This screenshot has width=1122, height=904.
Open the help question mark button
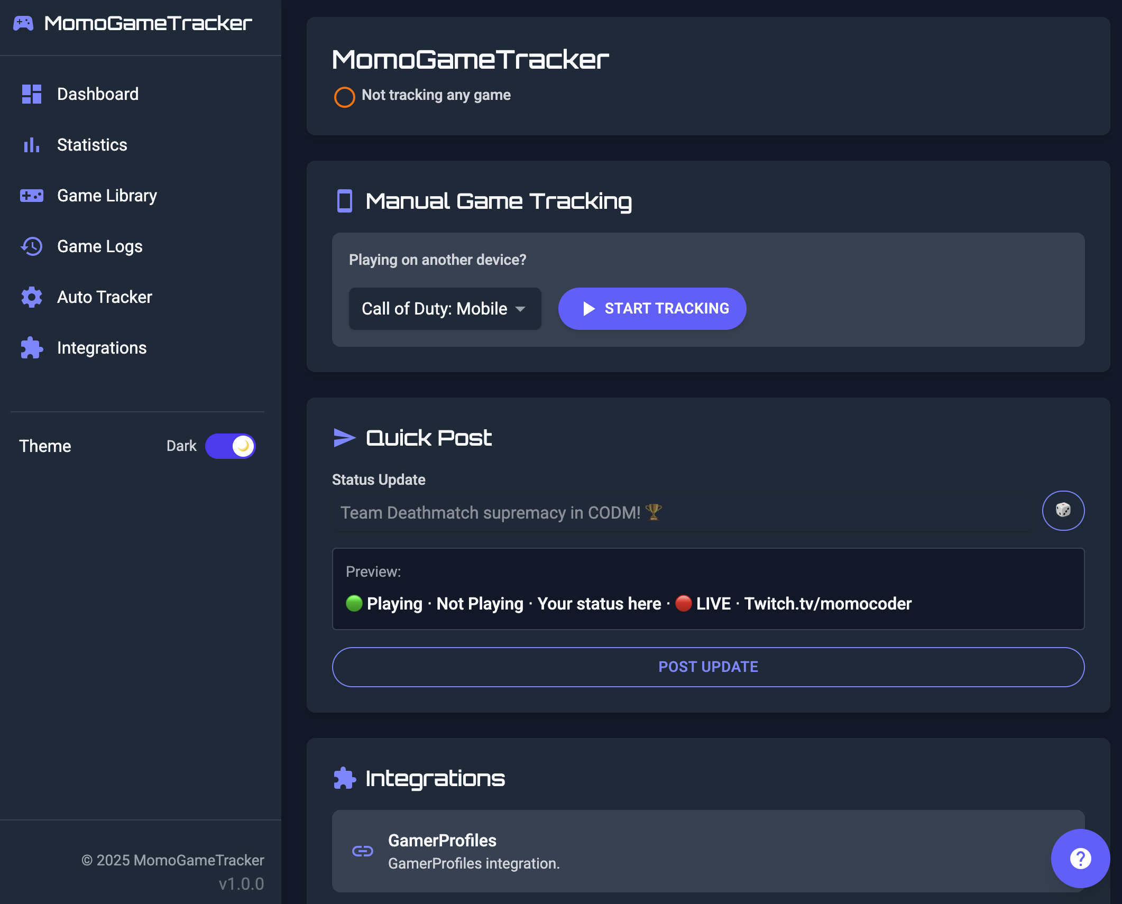(1080, 858)
